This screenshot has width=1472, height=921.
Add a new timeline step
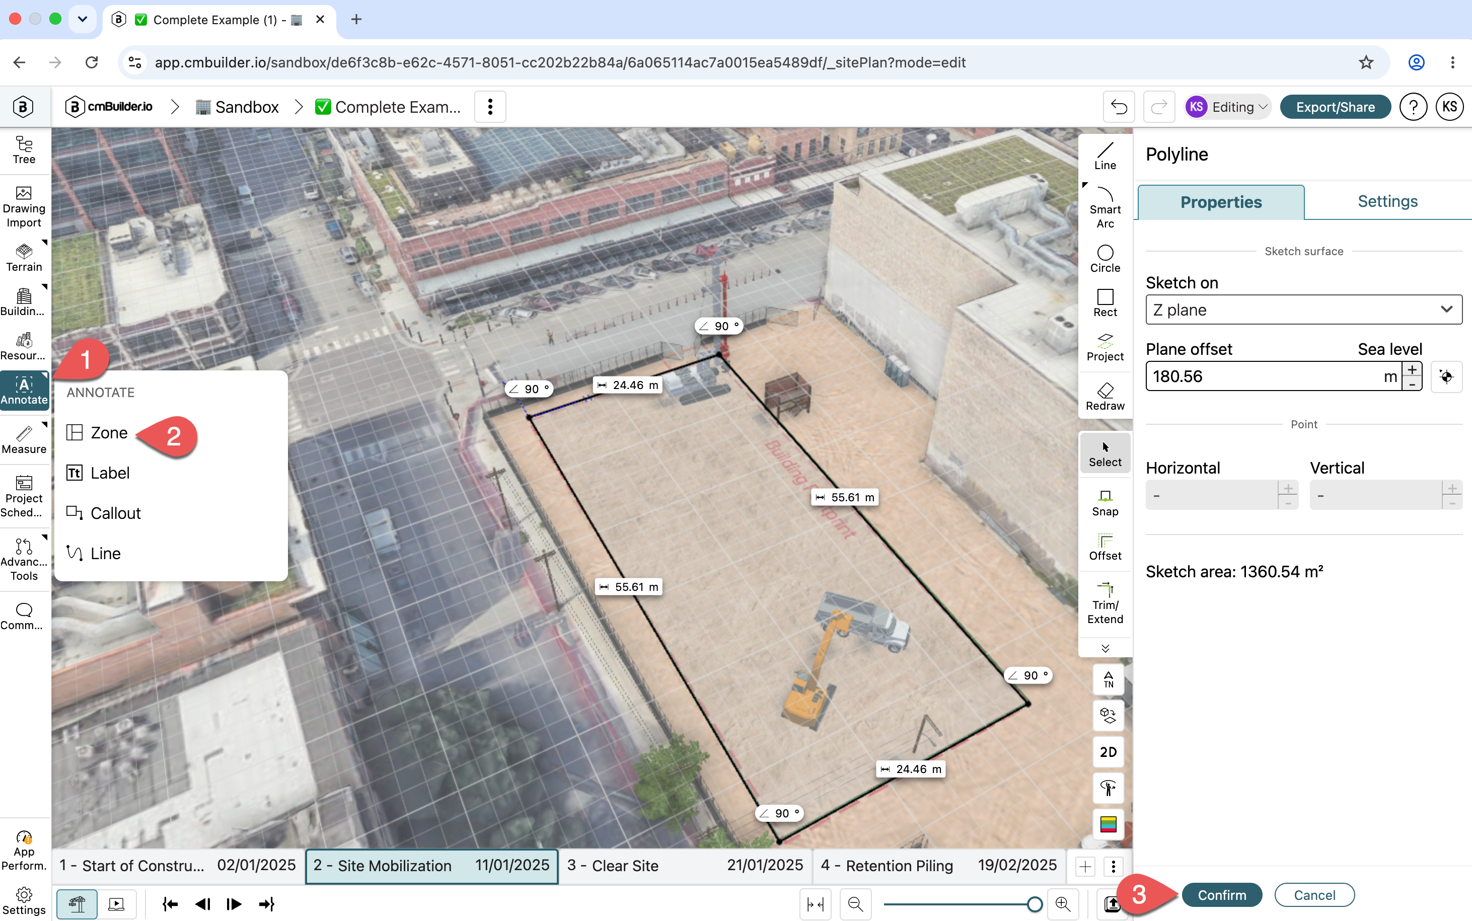tap(1084, 866)
